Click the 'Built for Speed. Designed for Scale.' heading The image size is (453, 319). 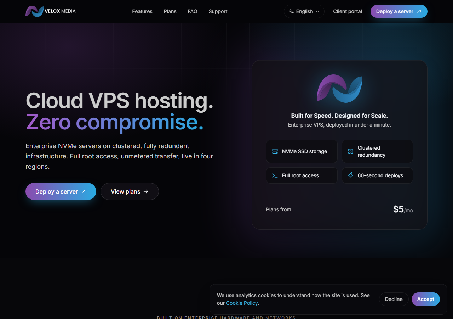point(339,116)
